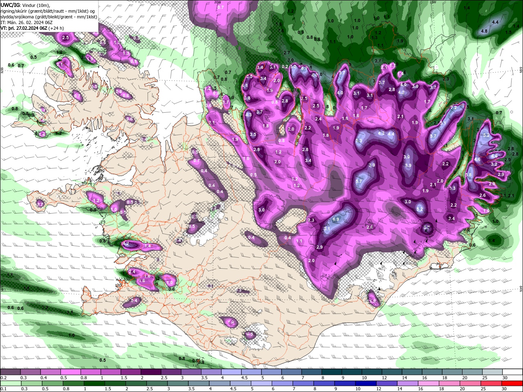Screen dimensions: 523x392
Task: Click the 'UWC/IG' title in the header box
Action: [x=10, y=5]
